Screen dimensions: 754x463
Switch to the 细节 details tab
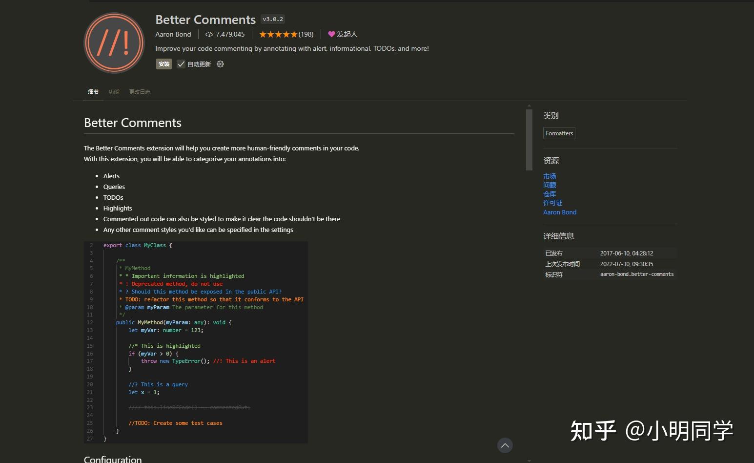[x=93, y=92]
